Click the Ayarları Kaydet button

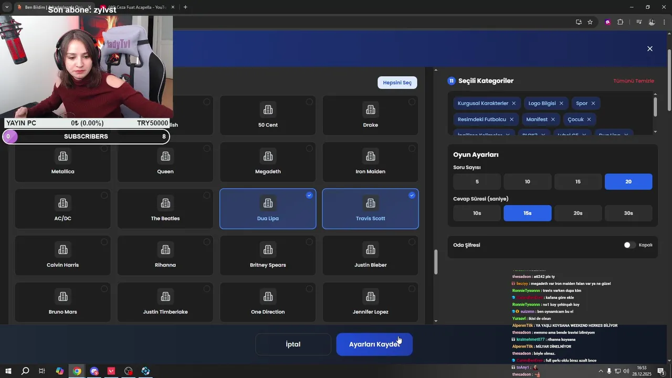tap(374, 344)
